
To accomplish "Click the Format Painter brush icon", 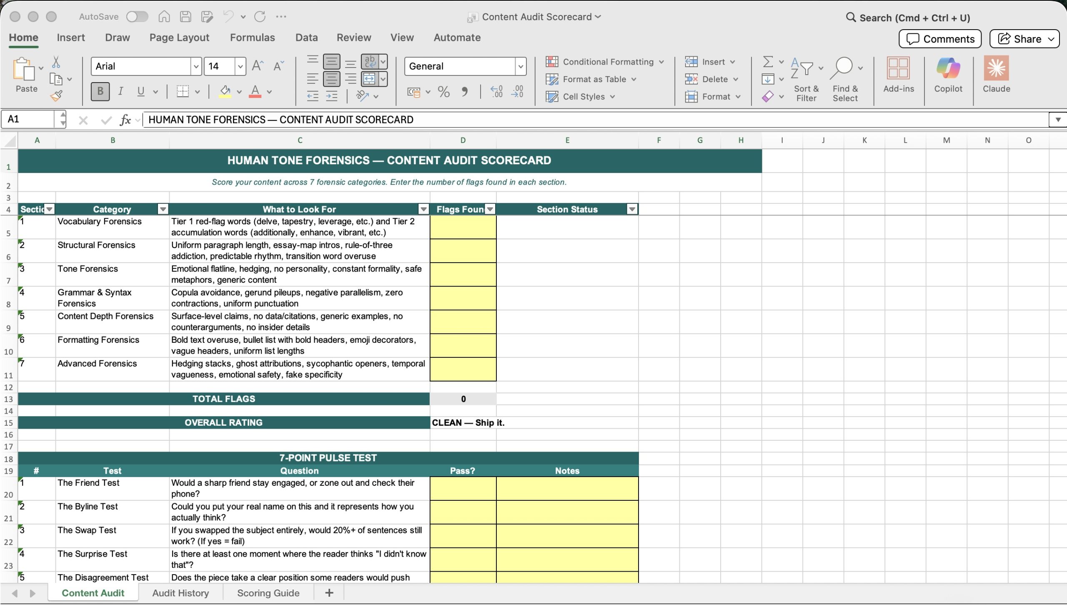I will 57,96.
